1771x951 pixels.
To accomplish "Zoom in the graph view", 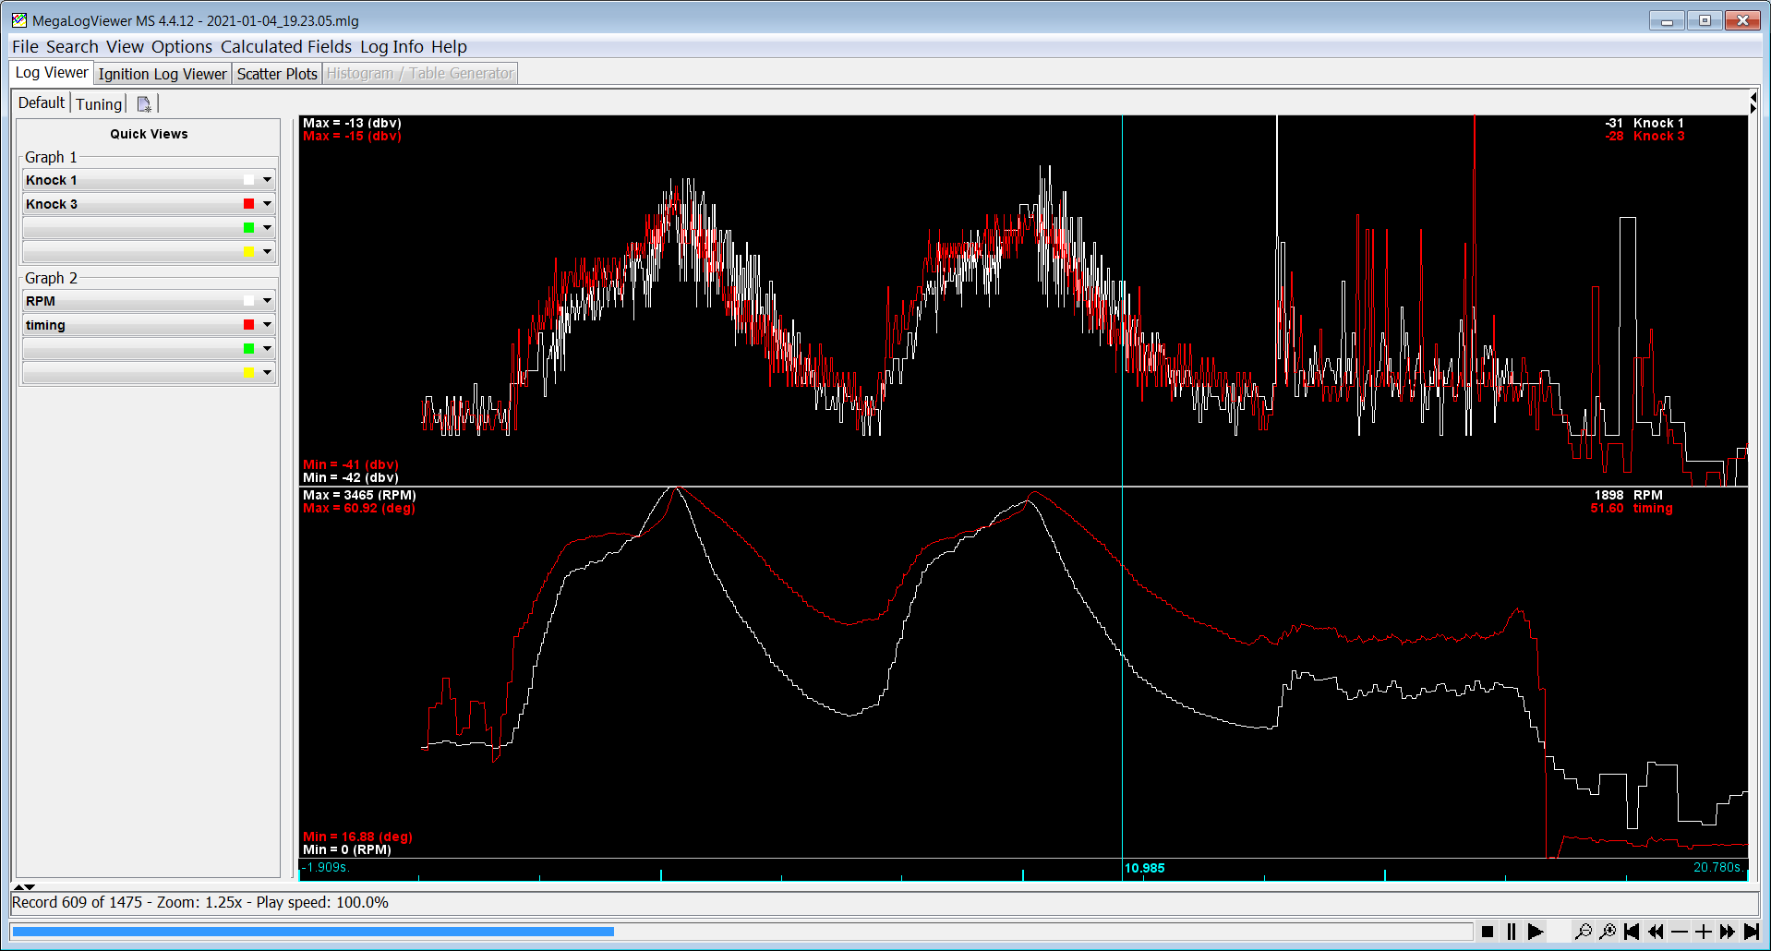I will [x=1608, y=932].
